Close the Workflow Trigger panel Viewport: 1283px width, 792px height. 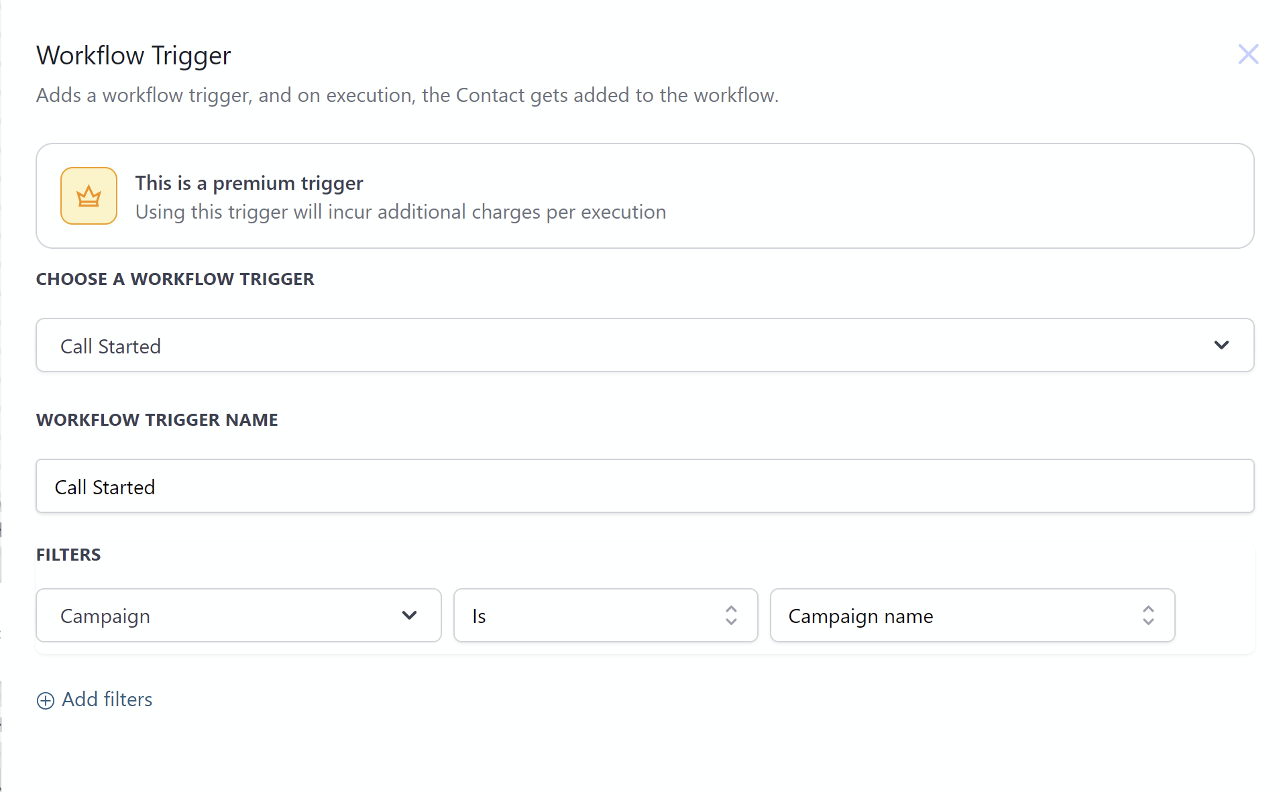pyautogui.click(x=1247, y=54)
